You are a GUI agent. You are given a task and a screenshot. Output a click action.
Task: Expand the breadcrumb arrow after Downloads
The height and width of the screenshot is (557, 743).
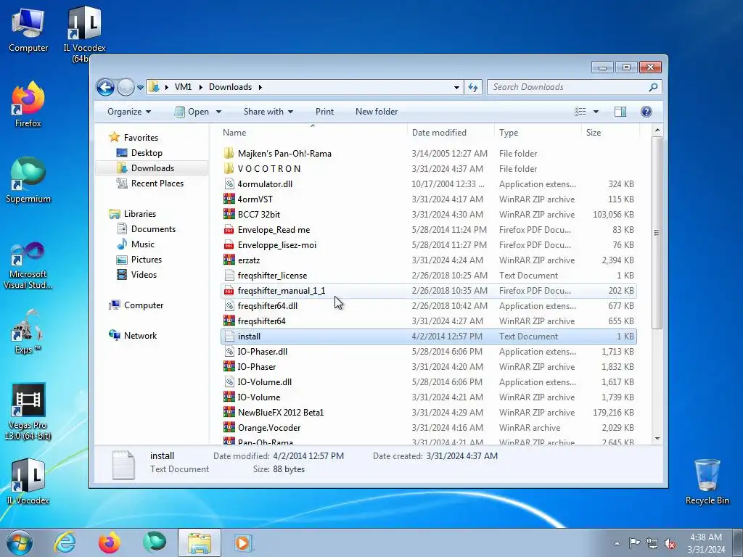[260, 87]
